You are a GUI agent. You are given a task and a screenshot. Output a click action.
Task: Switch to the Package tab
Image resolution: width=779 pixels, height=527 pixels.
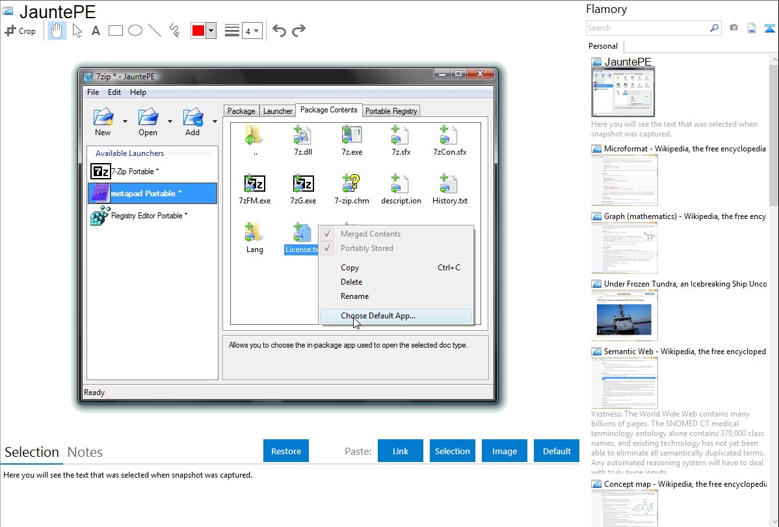click(x=241, y=110)
